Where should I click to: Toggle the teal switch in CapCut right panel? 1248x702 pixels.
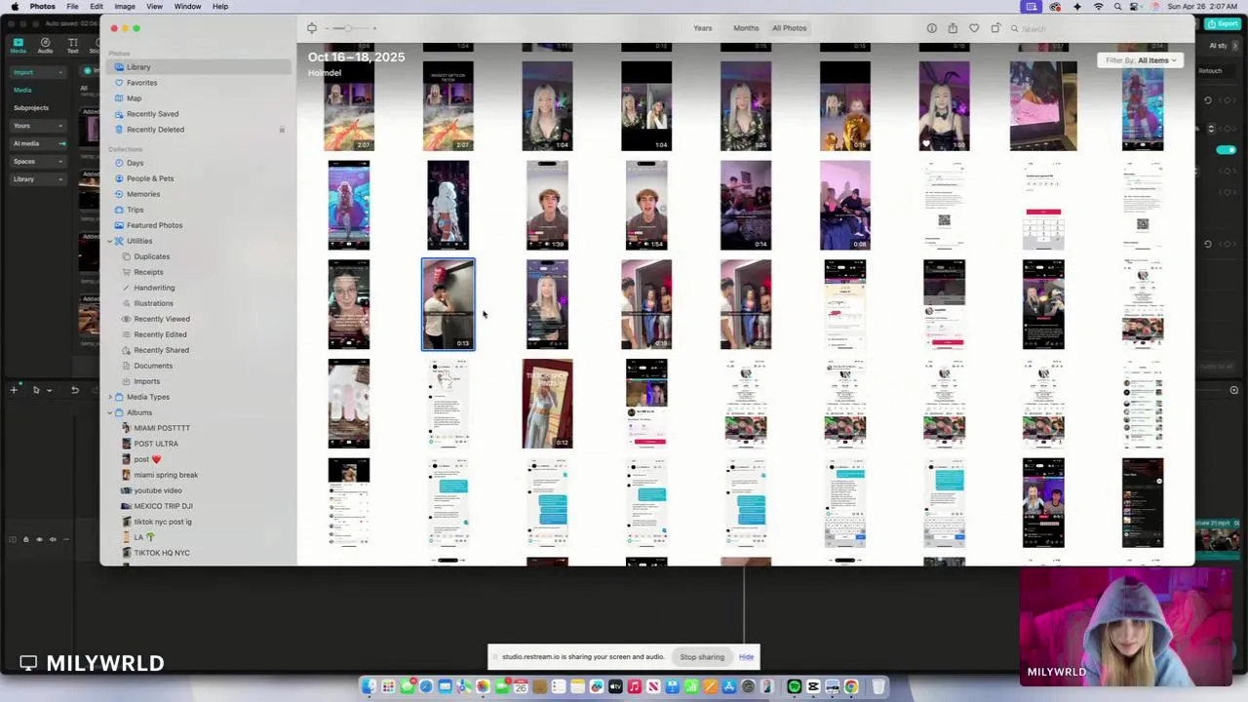point(1226,150)
